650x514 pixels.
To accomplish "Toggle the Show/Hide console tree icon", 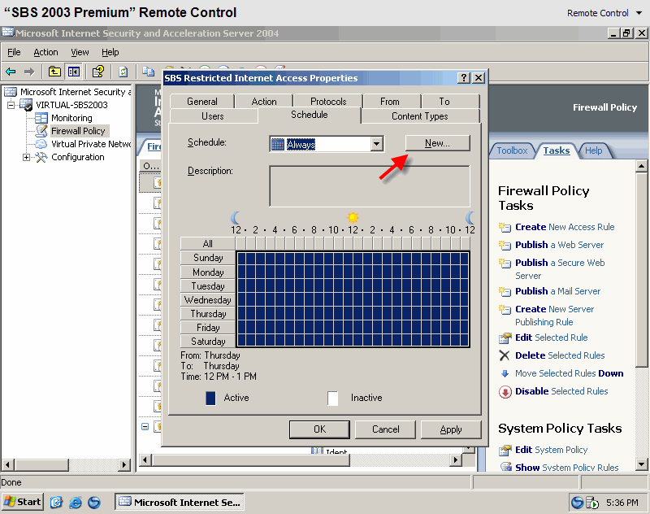I will point(74,72).
